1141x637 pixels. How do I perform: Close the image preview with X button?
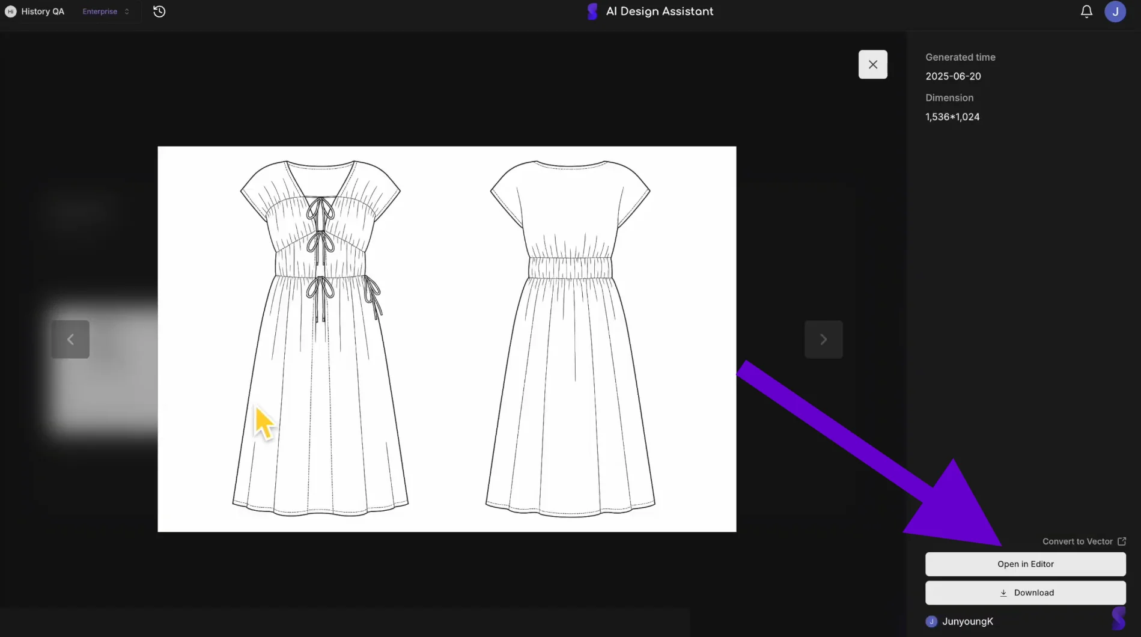tap(873, 64)
